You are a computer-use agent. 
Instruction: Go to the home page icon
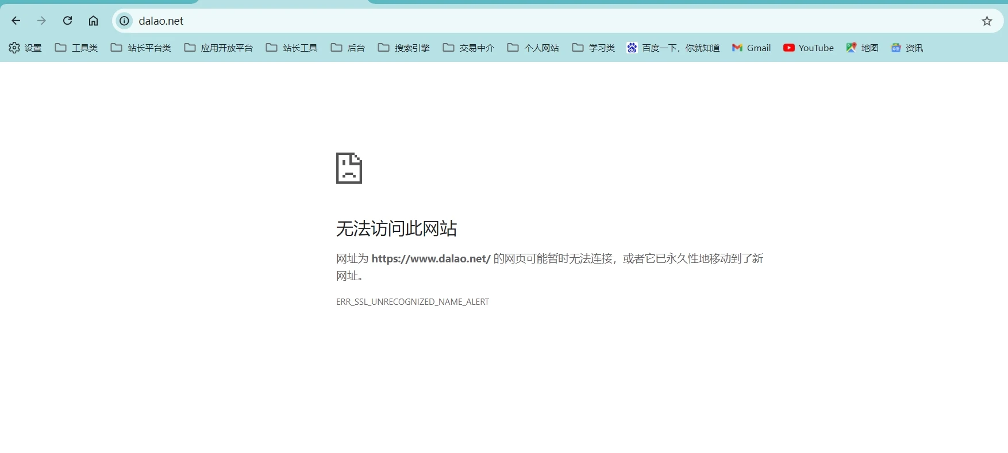click(93, 21)
